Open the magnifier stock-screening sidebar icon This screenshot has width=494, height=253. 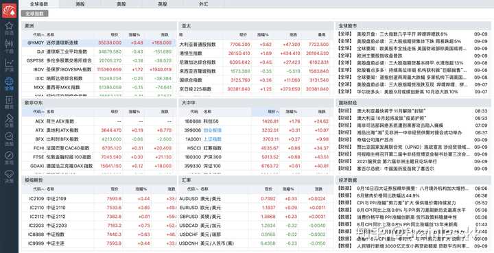9,139
